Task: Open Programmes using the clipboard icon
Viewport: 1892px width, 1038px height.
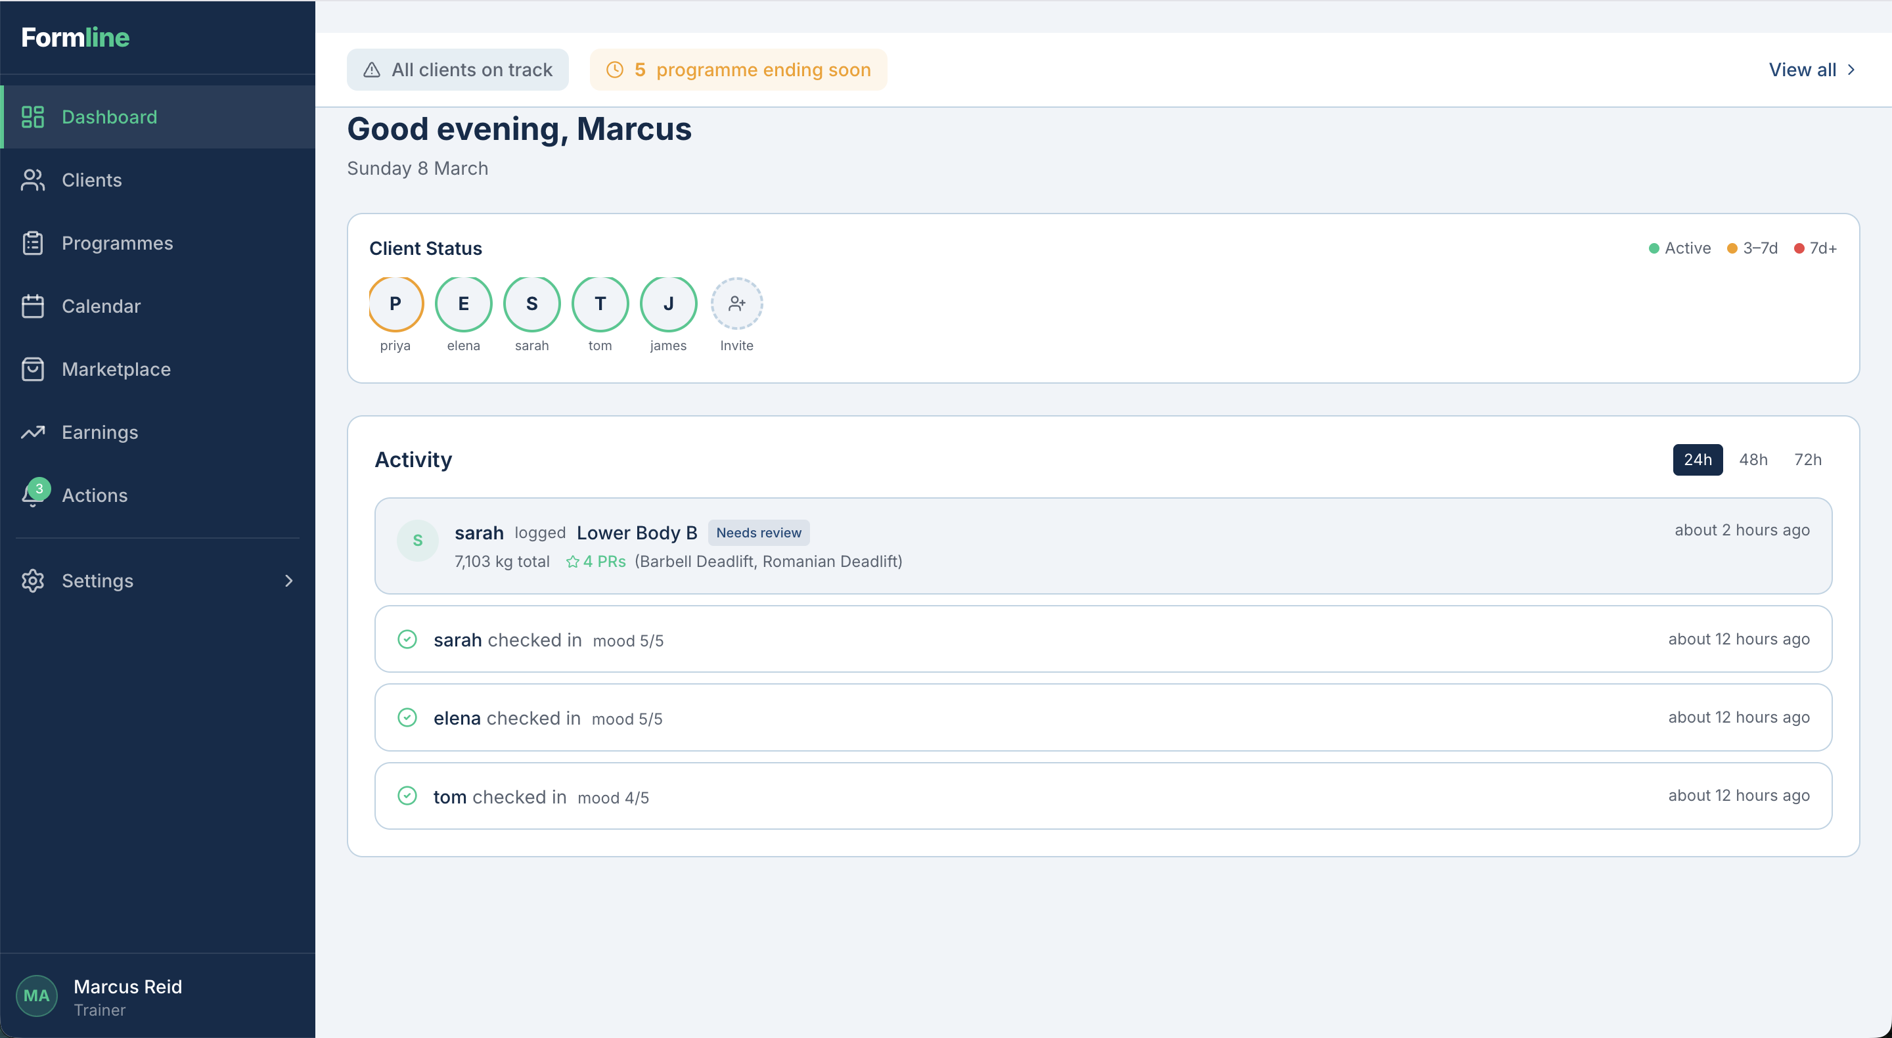Action: pos(32,242)
